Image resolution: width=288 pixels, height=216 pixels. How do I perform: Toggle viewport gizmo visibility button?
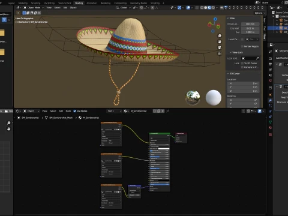click(x=179, y=8)
